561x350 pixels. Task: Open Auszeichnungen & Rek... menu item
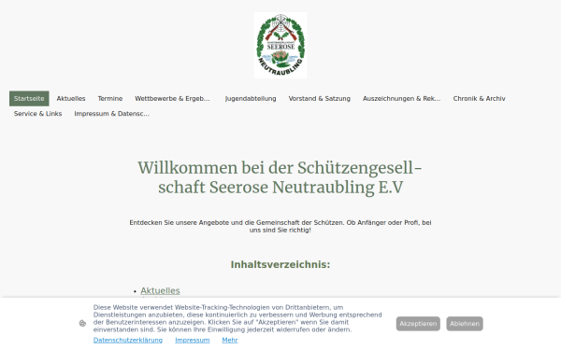(401, 99)
